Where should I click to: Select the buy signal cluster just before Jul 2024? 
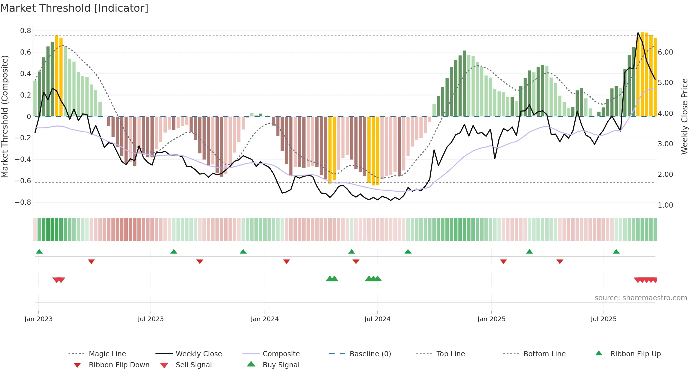[373, 278]
